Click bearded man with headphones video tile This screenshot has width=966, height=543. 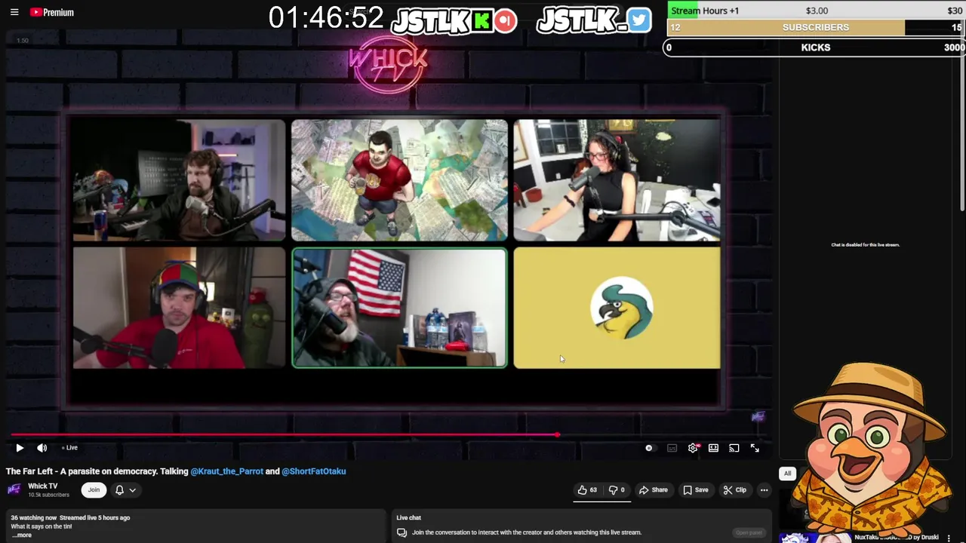179,179
